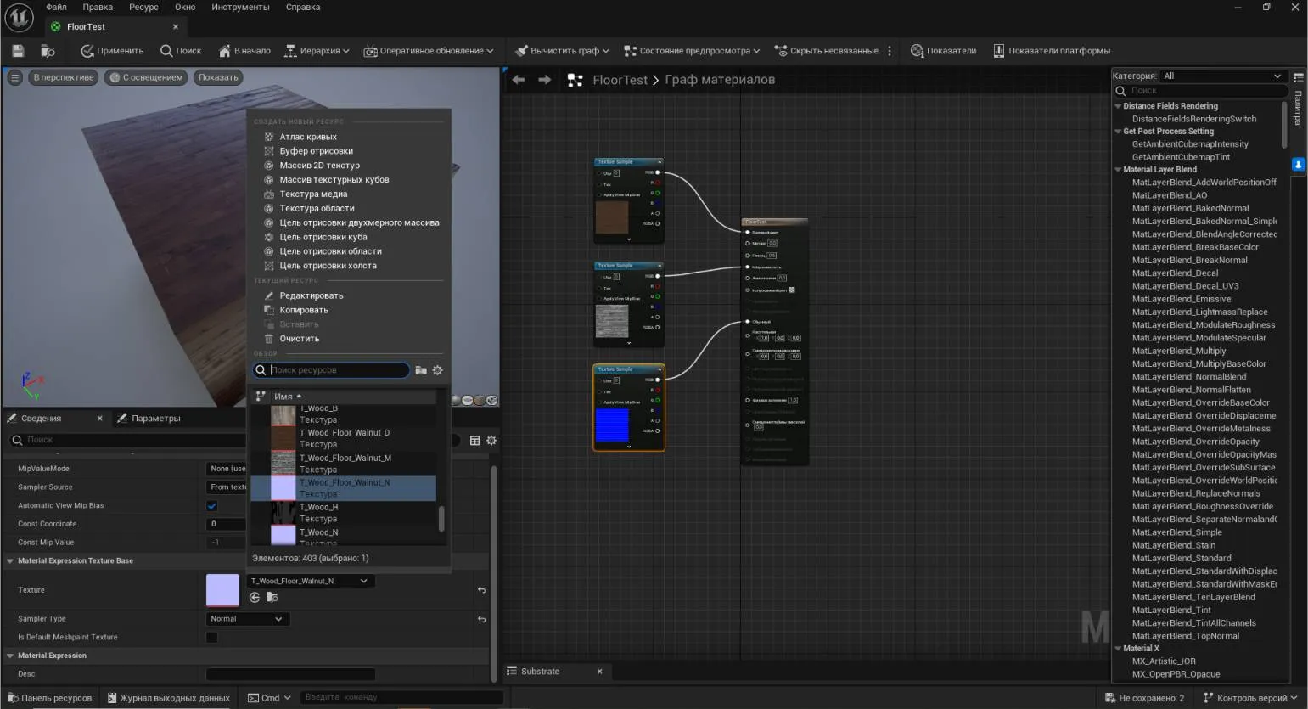Screen dimensions: 1308x709
Task: Uncheck Automatic View Mip Bias checkbox
Action: click(212, 506)
